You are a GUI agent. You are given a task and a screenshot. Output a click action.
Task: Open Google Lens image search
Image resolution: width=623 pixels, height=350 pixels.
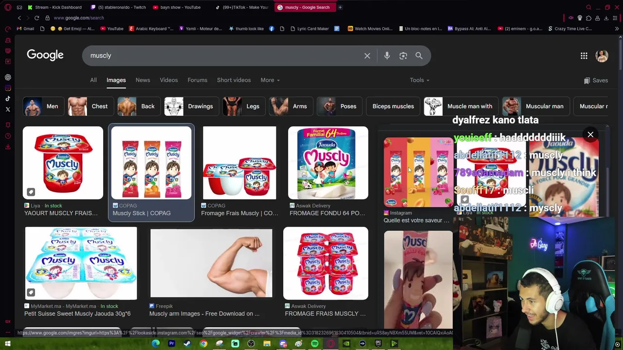pyautogui.click(x=403, y=55)
